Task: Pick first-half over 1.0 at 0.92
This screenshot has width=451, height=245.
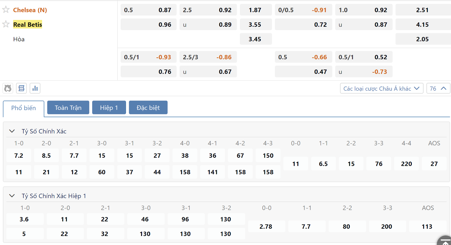Action: pyautogui.click(x=364, y=10)
